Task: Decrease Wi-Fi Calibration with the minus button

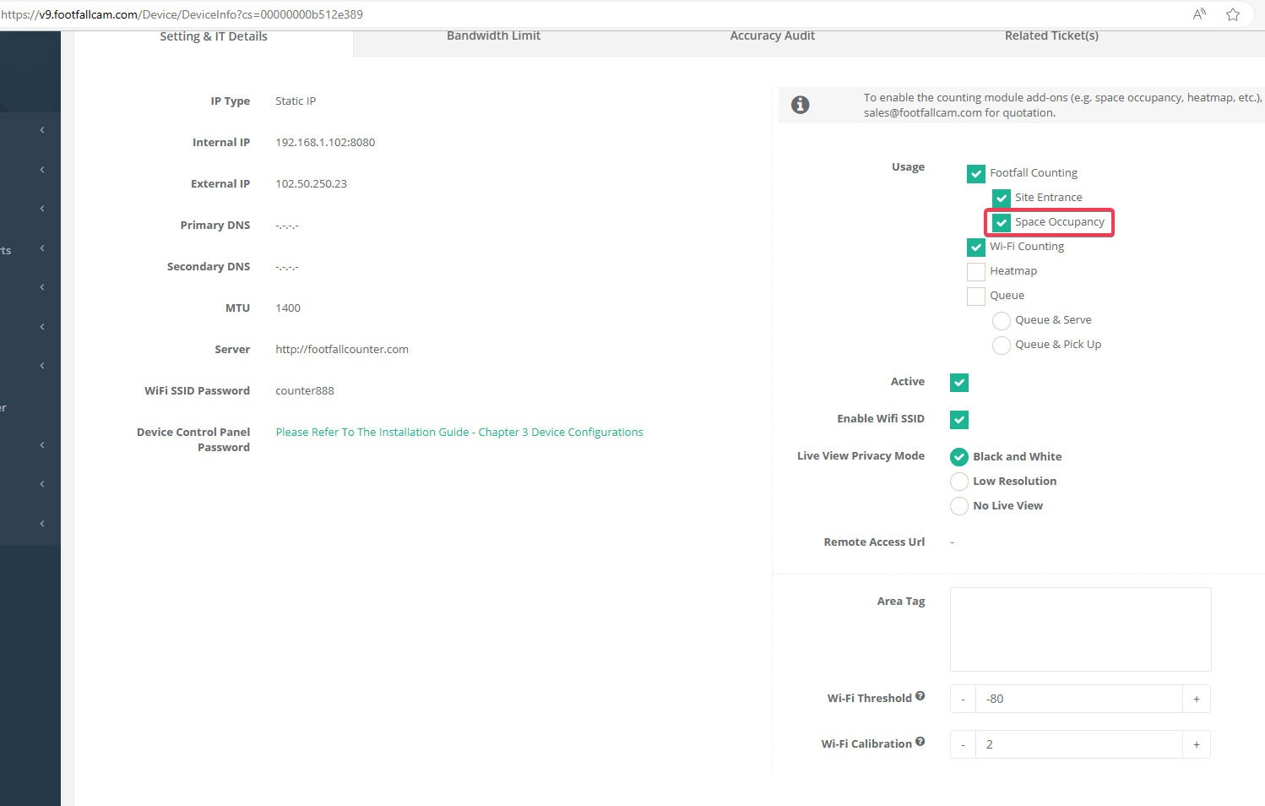Action: [963, 744]
